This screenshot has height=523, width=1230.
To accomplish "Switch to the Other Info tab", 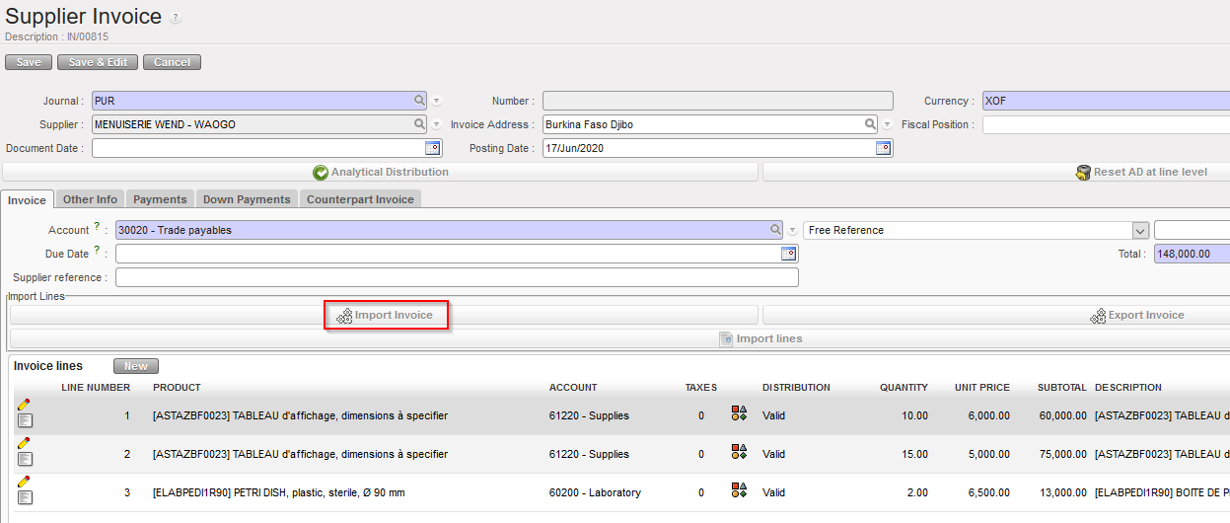I will click(90, 199).
